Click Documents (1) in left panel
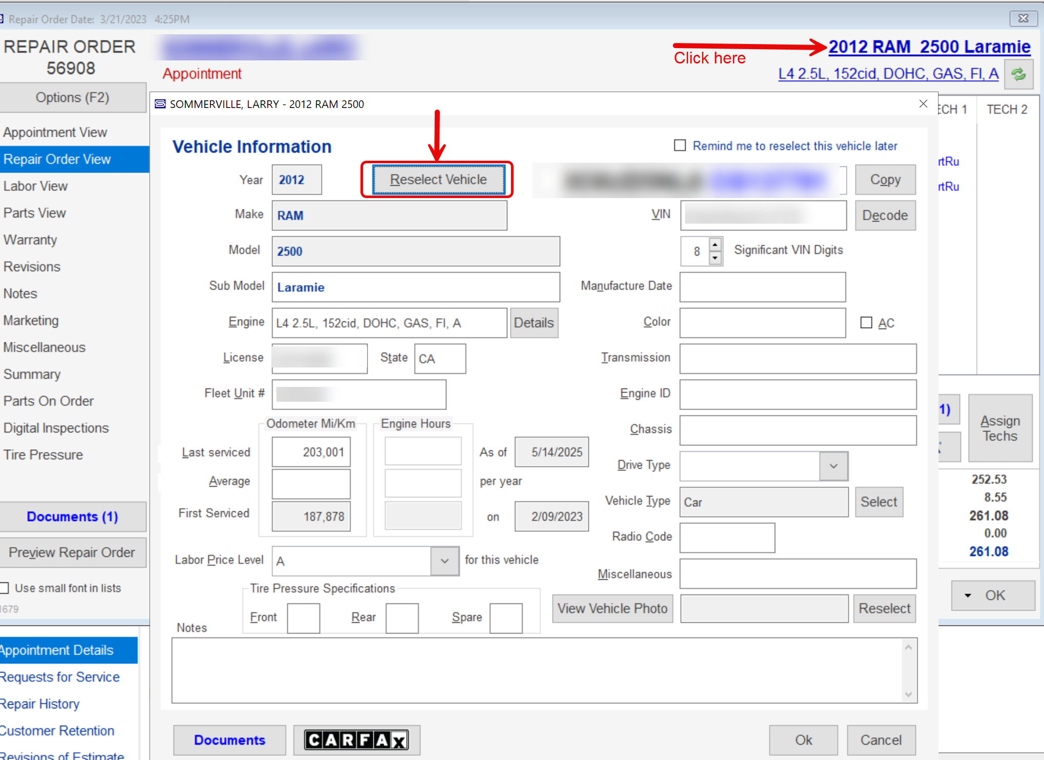 pos(73,517)
